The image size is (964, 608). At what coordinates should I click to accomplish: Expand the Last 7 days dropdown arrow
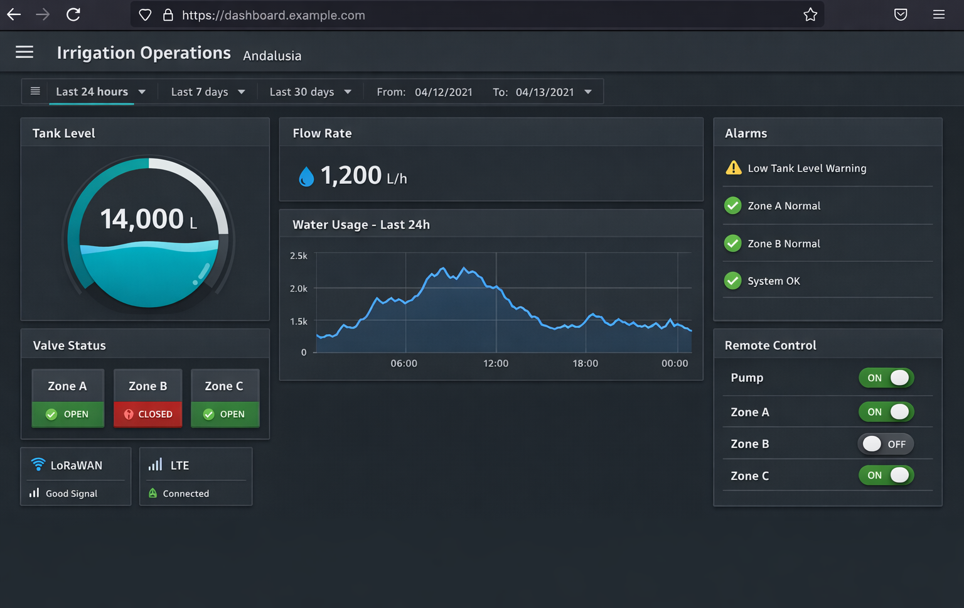pos(242,92)
